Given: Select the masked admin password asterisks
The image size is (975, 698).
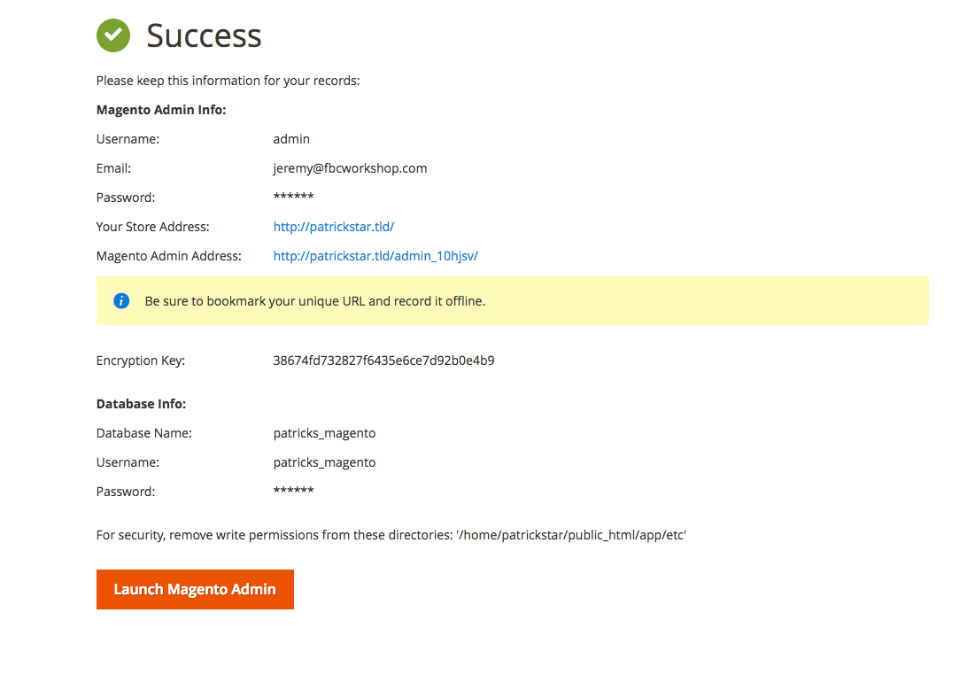Looking at the screenshot, I should (293, 197).
